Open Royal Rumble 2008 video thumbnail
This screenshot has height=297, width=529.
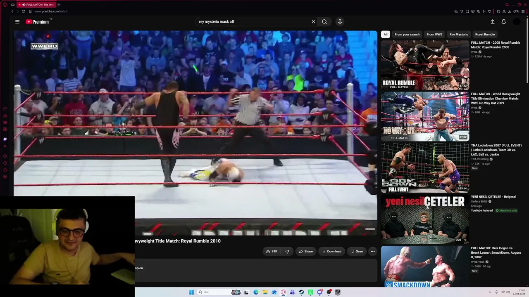coord(425,65)
